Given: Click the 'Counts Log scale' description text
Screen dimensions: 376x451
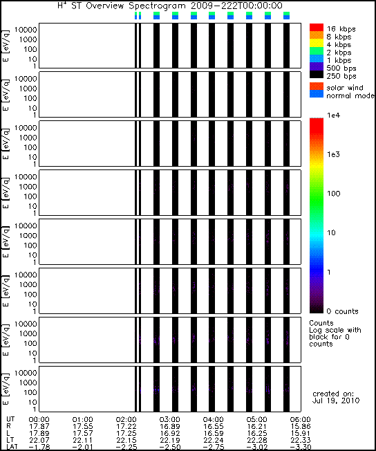Looking at the screenshot, I should pyautogui.click(x=335, y=333).
